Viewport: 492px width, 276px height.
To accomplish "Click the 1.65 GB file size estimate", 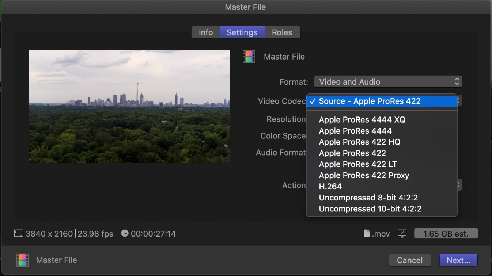I will click(x=446, y=233).
